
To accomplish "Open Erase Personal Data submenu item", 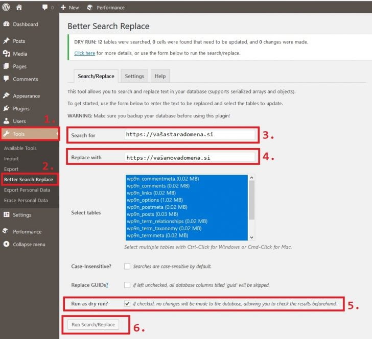I will click(x=26, y=200).
